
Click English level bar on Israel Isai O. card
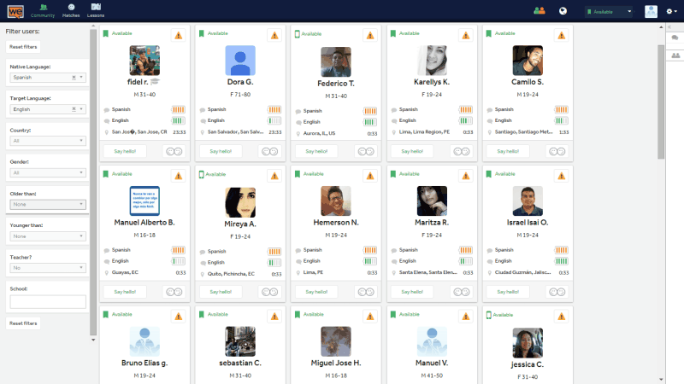(x=562, y=261)
